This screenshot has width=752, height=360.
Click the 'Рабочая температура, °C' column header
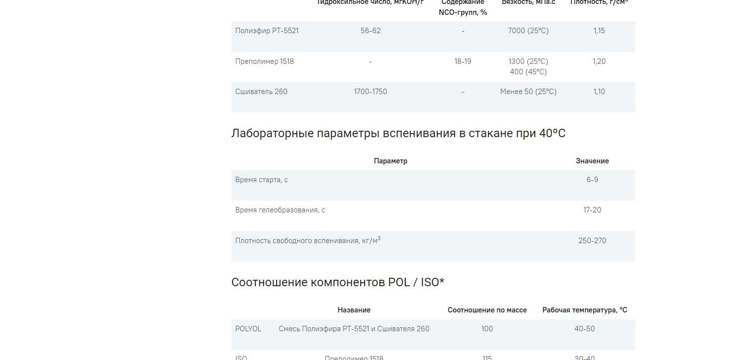[x=585, y=310]
